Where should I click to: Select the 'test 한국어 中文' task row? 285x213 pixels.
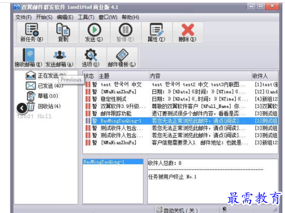[181, 85]
